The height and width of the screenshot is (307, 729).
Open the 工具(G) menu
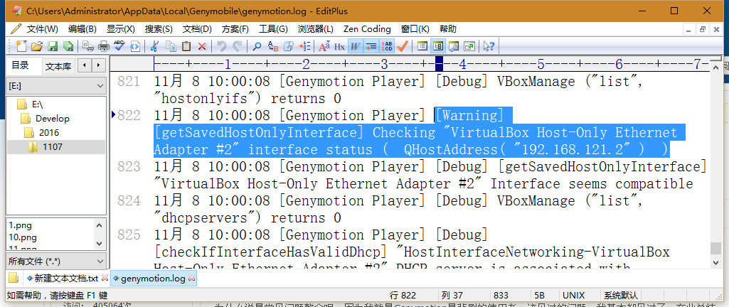coord(273,29)
